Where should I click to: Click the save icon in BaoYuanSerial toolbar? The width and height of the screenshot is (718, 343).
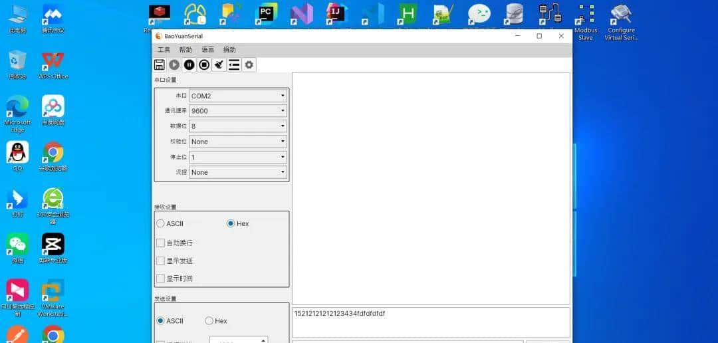tap(160, 65)
